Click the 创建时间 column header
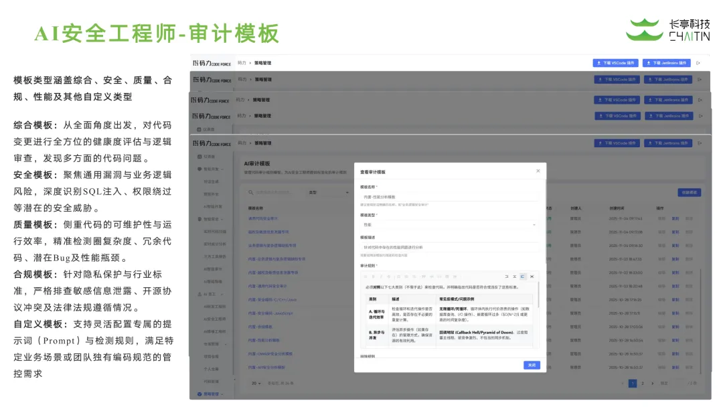This screenshot has width=723, height=407. pos(616,208)
